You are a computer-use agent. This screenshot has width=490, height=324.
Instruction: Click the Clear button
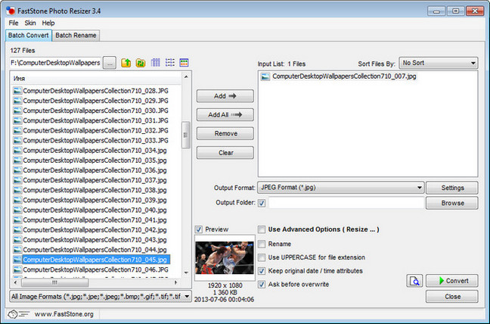point(225,153)
